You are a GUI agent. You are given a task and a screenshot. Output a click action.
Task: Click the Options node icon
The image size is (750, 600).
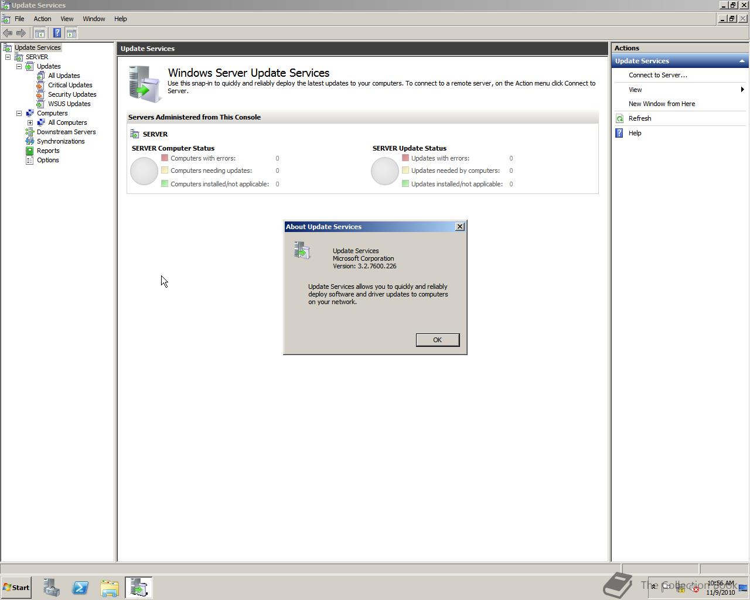click(29, 160)
